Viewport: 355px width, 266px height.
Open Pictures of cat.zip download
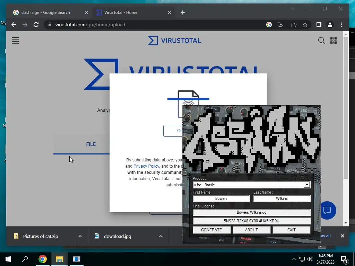click(40, 236)
